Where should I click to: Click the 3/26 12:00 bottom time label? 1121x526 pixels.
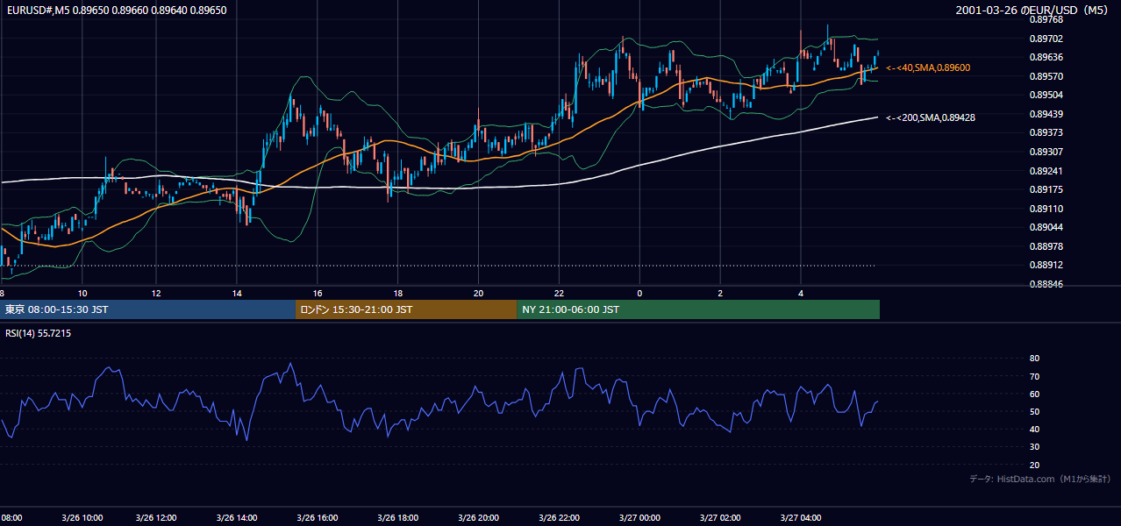pos(155,517)
